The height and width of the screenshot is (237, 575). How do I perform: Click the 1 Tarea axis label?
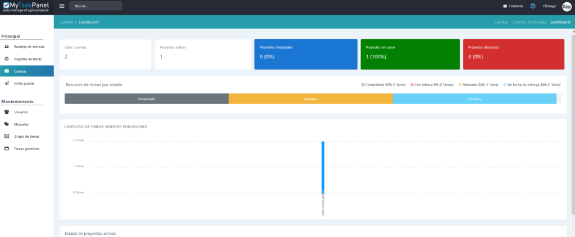point(79,166)
